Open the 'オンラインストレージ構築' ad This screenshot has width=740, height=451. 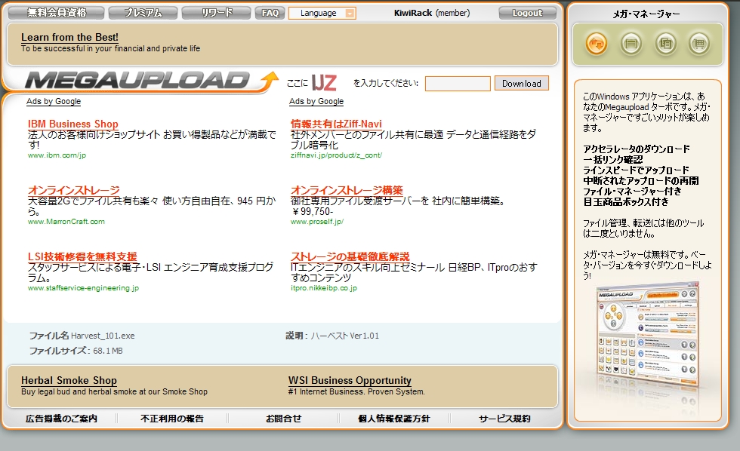[x=347, y=190]
